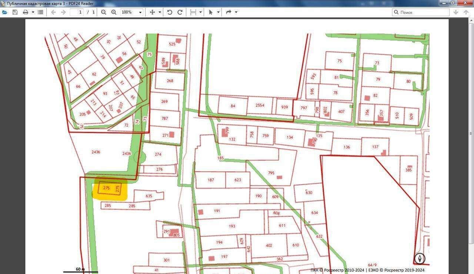Maximize the PDF24 Reader window
This screenshot has width=474, height=274.
pos(453,3)
